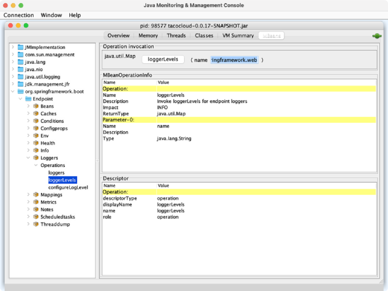Screen dimensions: 388x291
Task: Expand the java.lang tree node
Action: tap(13, 62)
